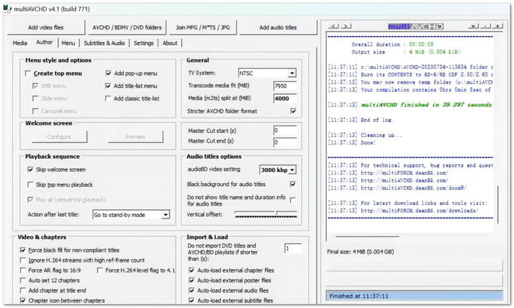The height and width of the screenshot is (308, 514).
Task: Toggle Add title-list menu checkbox
Action: click(108, 86)
